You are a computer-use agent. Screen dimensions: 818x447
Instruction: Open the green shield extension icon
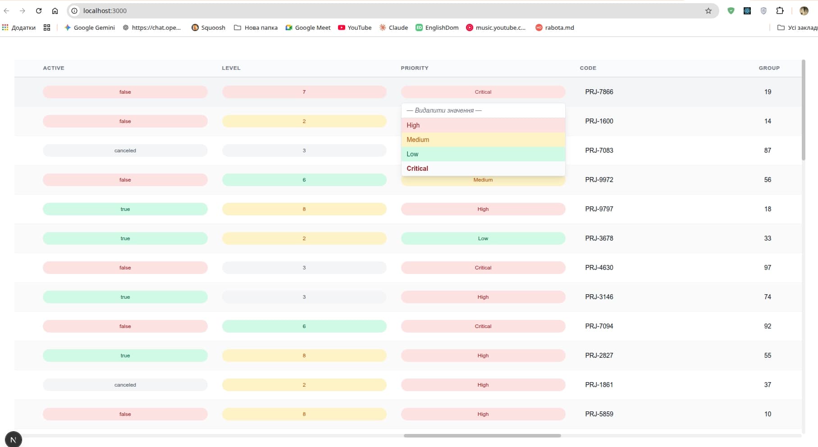coord(731,11)
